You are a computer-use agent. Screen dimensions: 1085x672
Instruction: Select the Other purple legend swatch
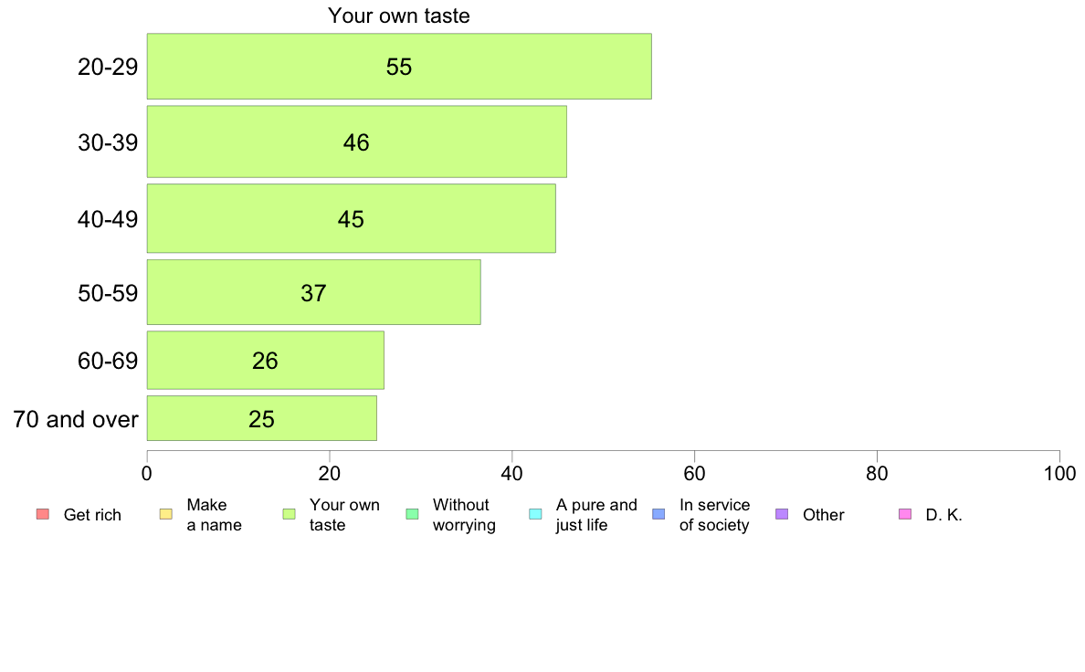pyautogui.click(x=782, y=514)
